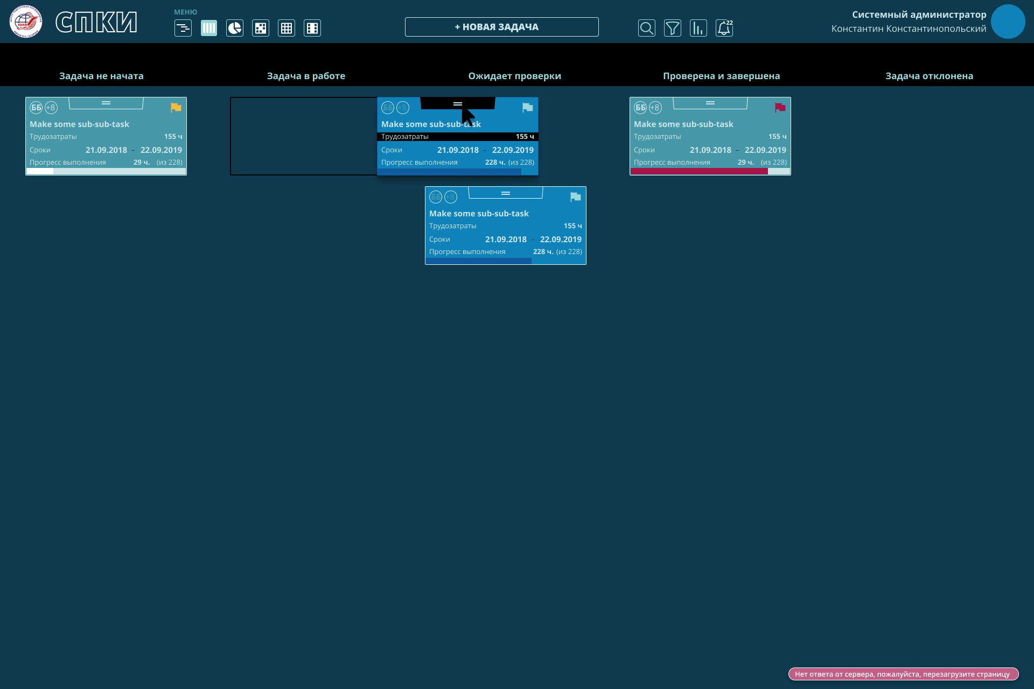Viewport: 1034px width, 689px height.
Task: Select the Задача в работе column header
Action: 306,76
